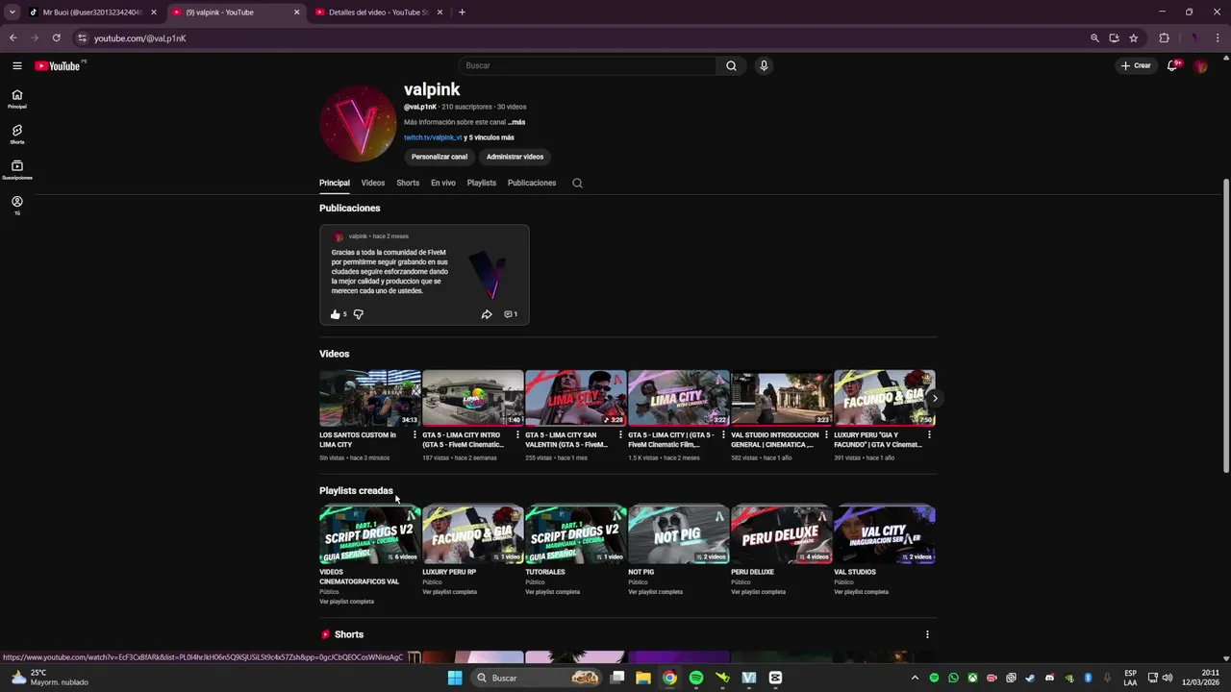The width and height of the screenshot is (1231, 692).
Task: View full PERU DELUXE playlist link
Action: click(758, 592)
